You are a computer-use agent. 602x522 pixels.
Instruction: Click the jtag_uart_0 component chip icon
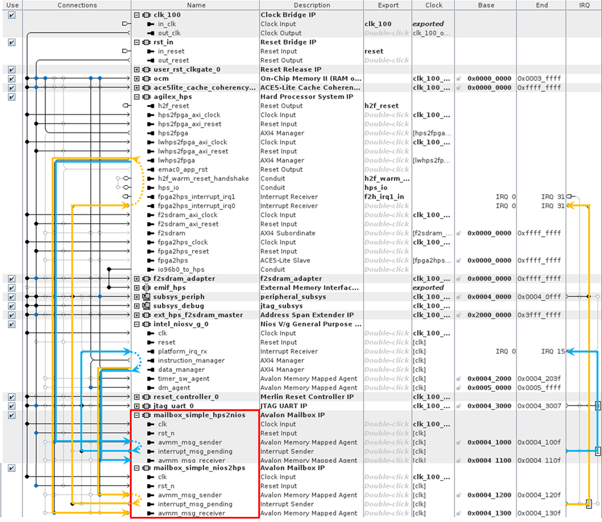146,406
